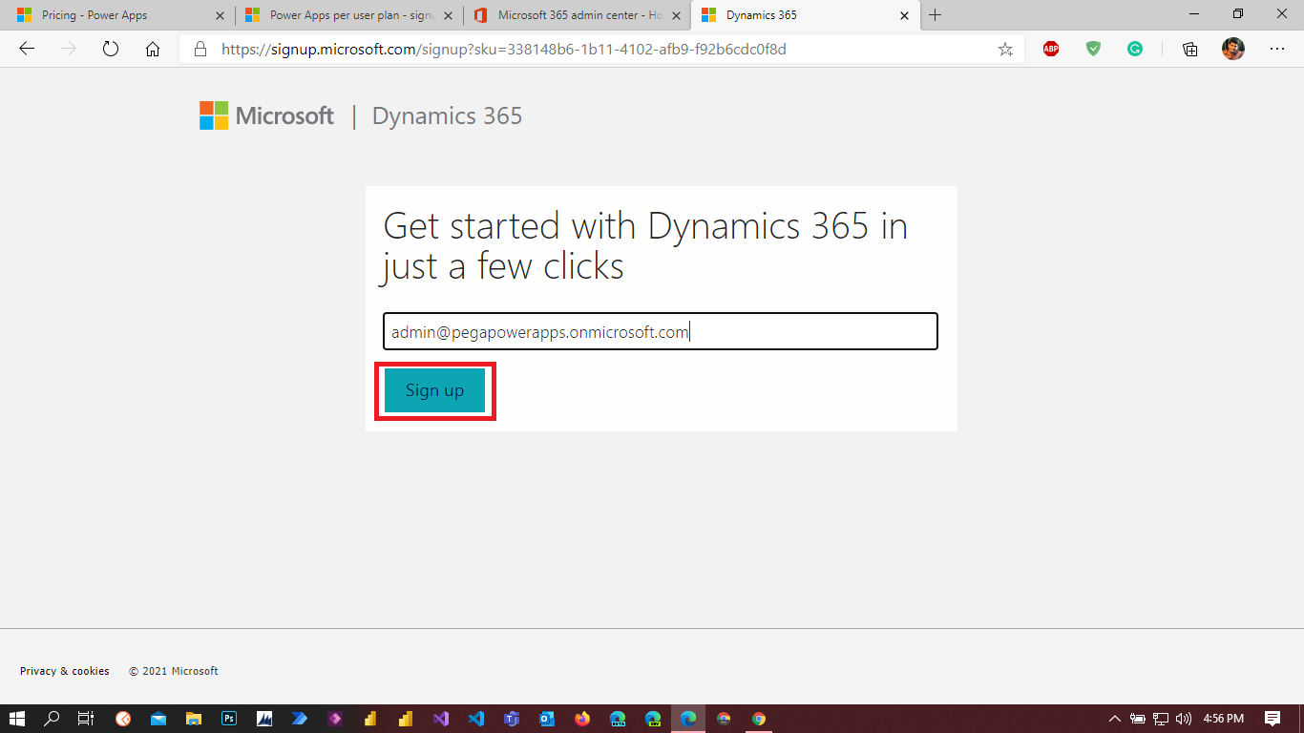Go to the browser home page

[153, 50]
